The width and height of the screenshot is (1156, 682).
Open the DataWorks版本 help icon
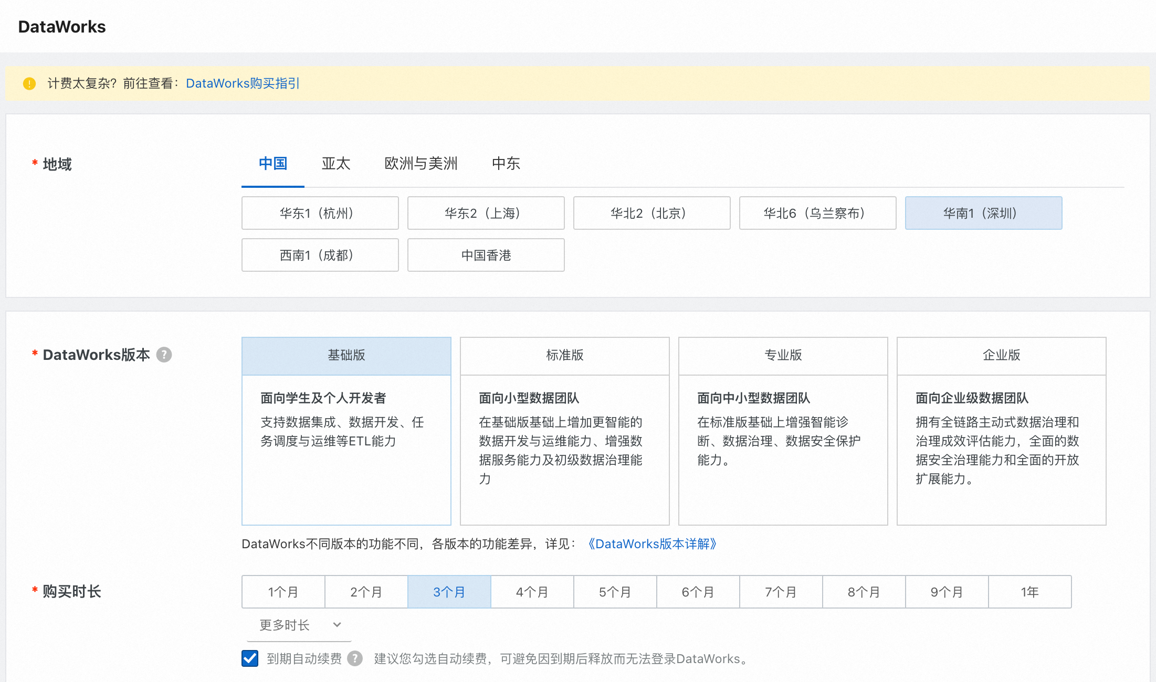tap(164, 355)
